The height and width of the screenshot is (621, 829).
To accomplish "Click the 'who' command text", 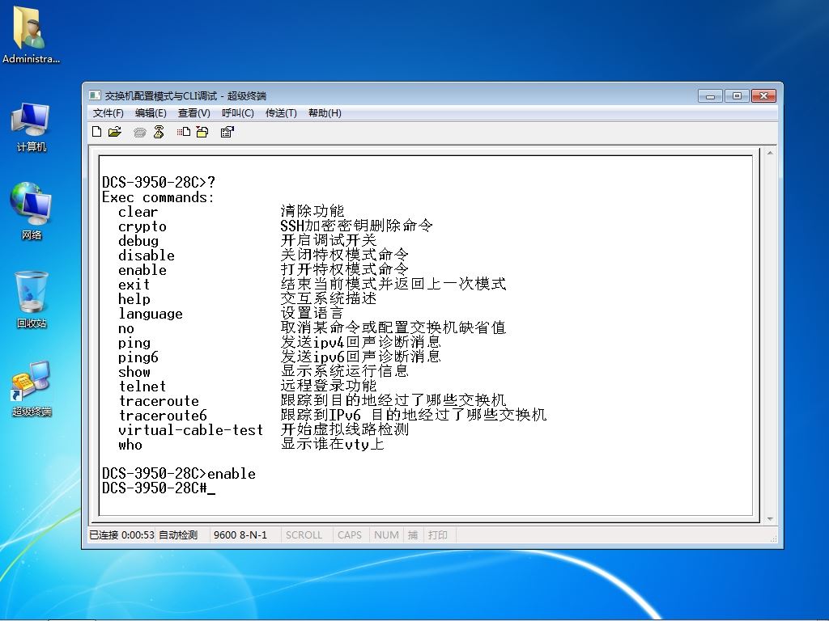I will [130, 445].
